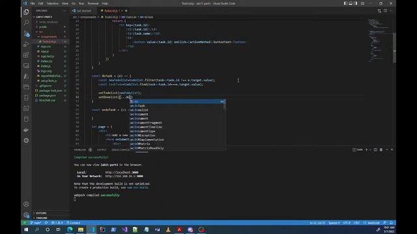Image resolution: width=417 pixels, height=234 pixels.
Task: Click the open changes icon above editor
Action: tap(379, 11)
